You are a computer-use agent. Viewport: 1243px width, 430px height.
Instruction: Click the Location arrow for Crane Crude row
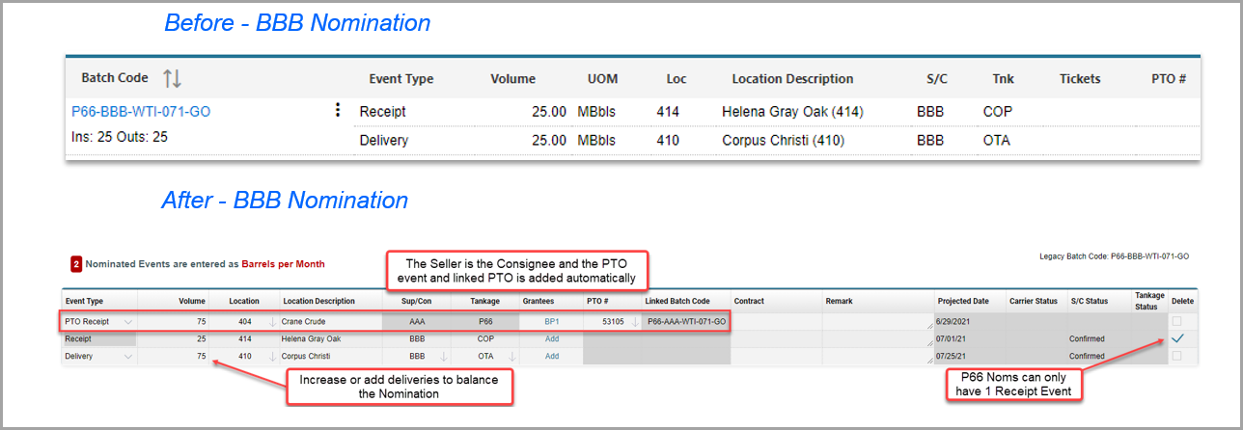pos(271,321)
